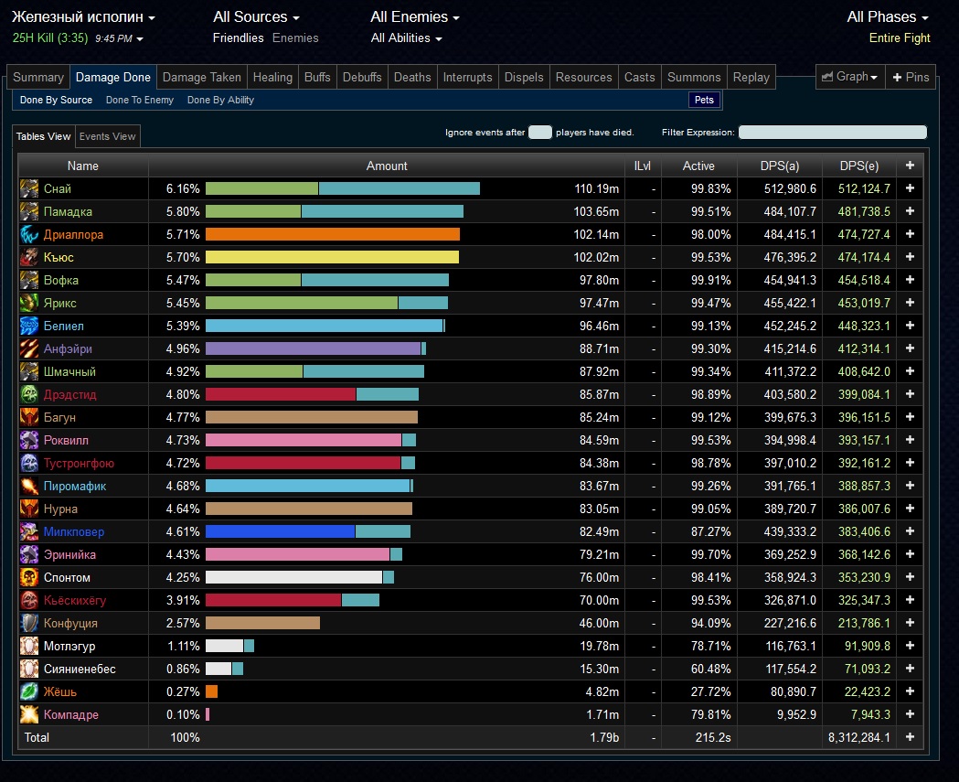
Task: Open the All Sources dropdown
Action: click(256, 17)
